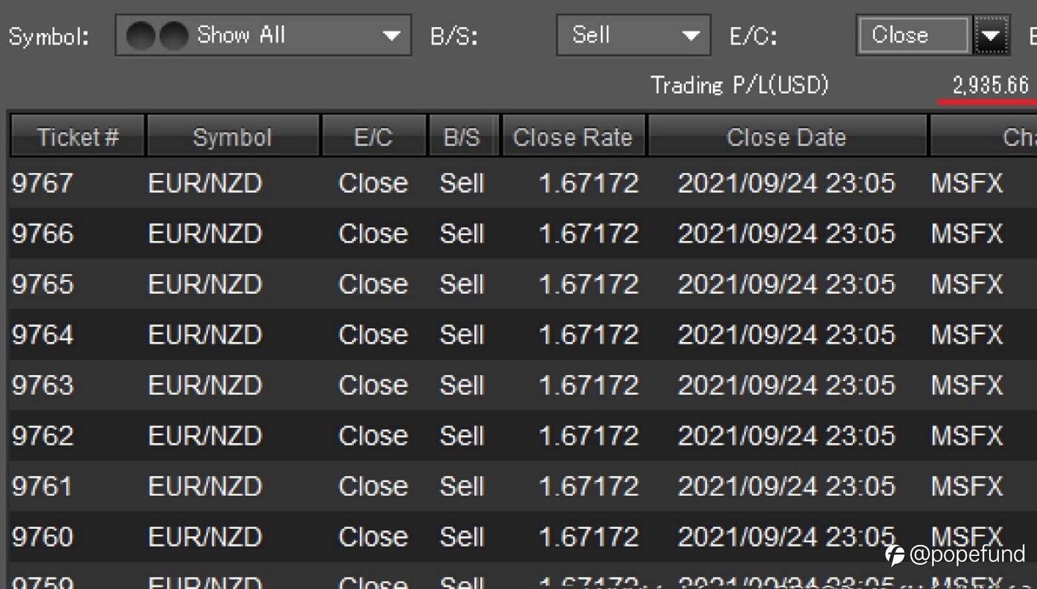The width and height of the screenshot is (1037, 589).
Task: Sort by Ticket # column header
Action: click(77, 137)
